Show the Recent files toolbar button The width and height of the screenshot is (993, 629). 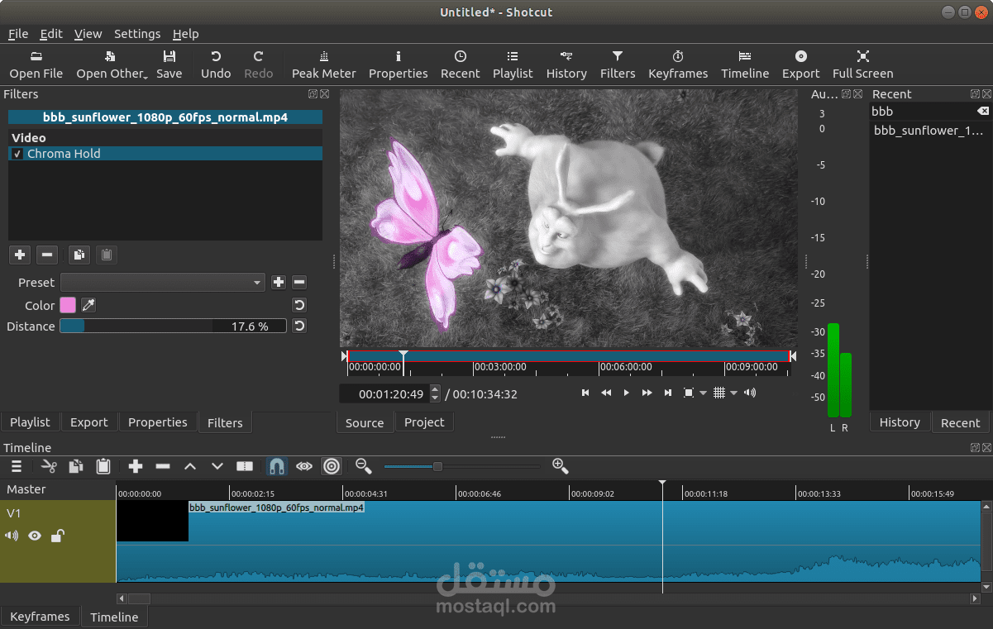pos(460,64)
